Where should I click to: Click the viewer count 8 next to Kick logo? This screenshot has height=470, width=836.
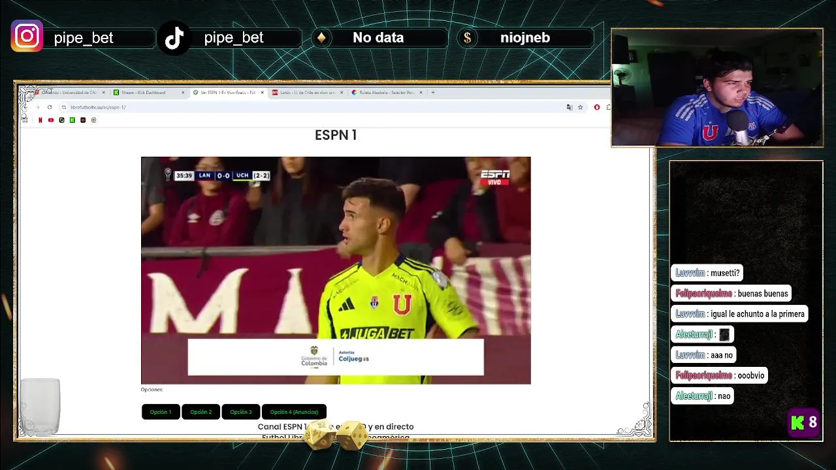pos(812,422)
